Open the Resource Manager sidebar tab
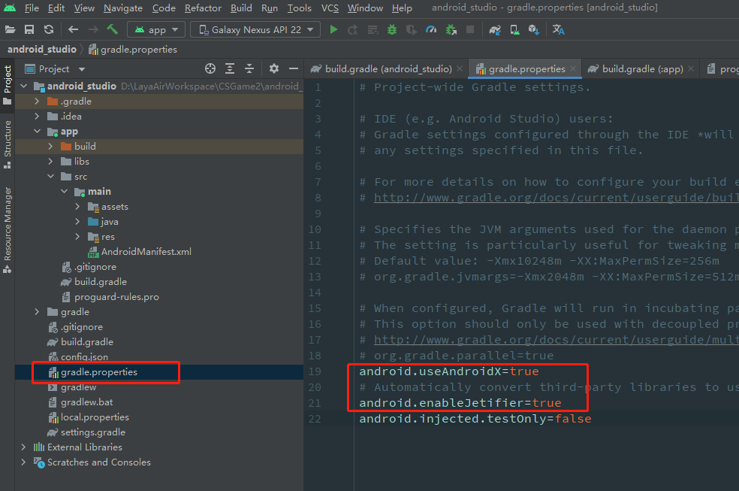Image resolution: width=739 pixels, height=491 pixels. click(x=8, y=229)
